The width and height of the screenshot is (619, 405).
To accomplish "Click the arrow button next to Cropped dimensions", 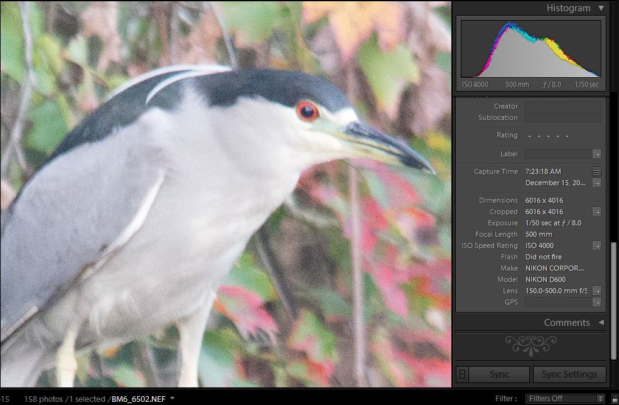I will [596, 212].
